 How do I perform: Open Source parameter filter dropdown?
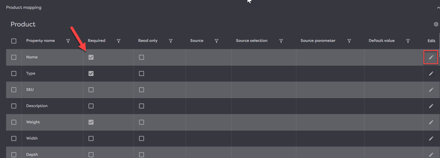tap(349, 41)
